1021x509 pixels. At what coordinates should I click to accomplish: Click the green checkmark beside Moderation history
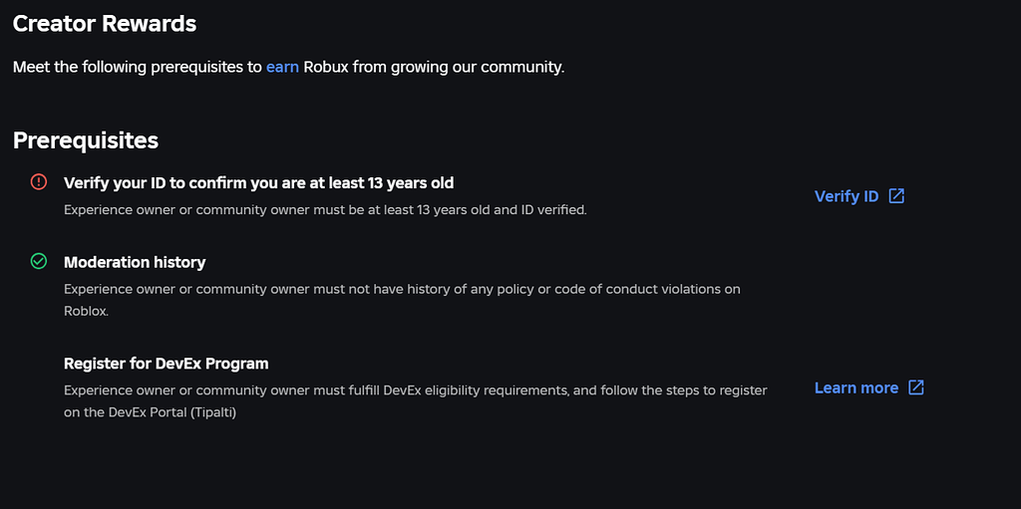39,261
